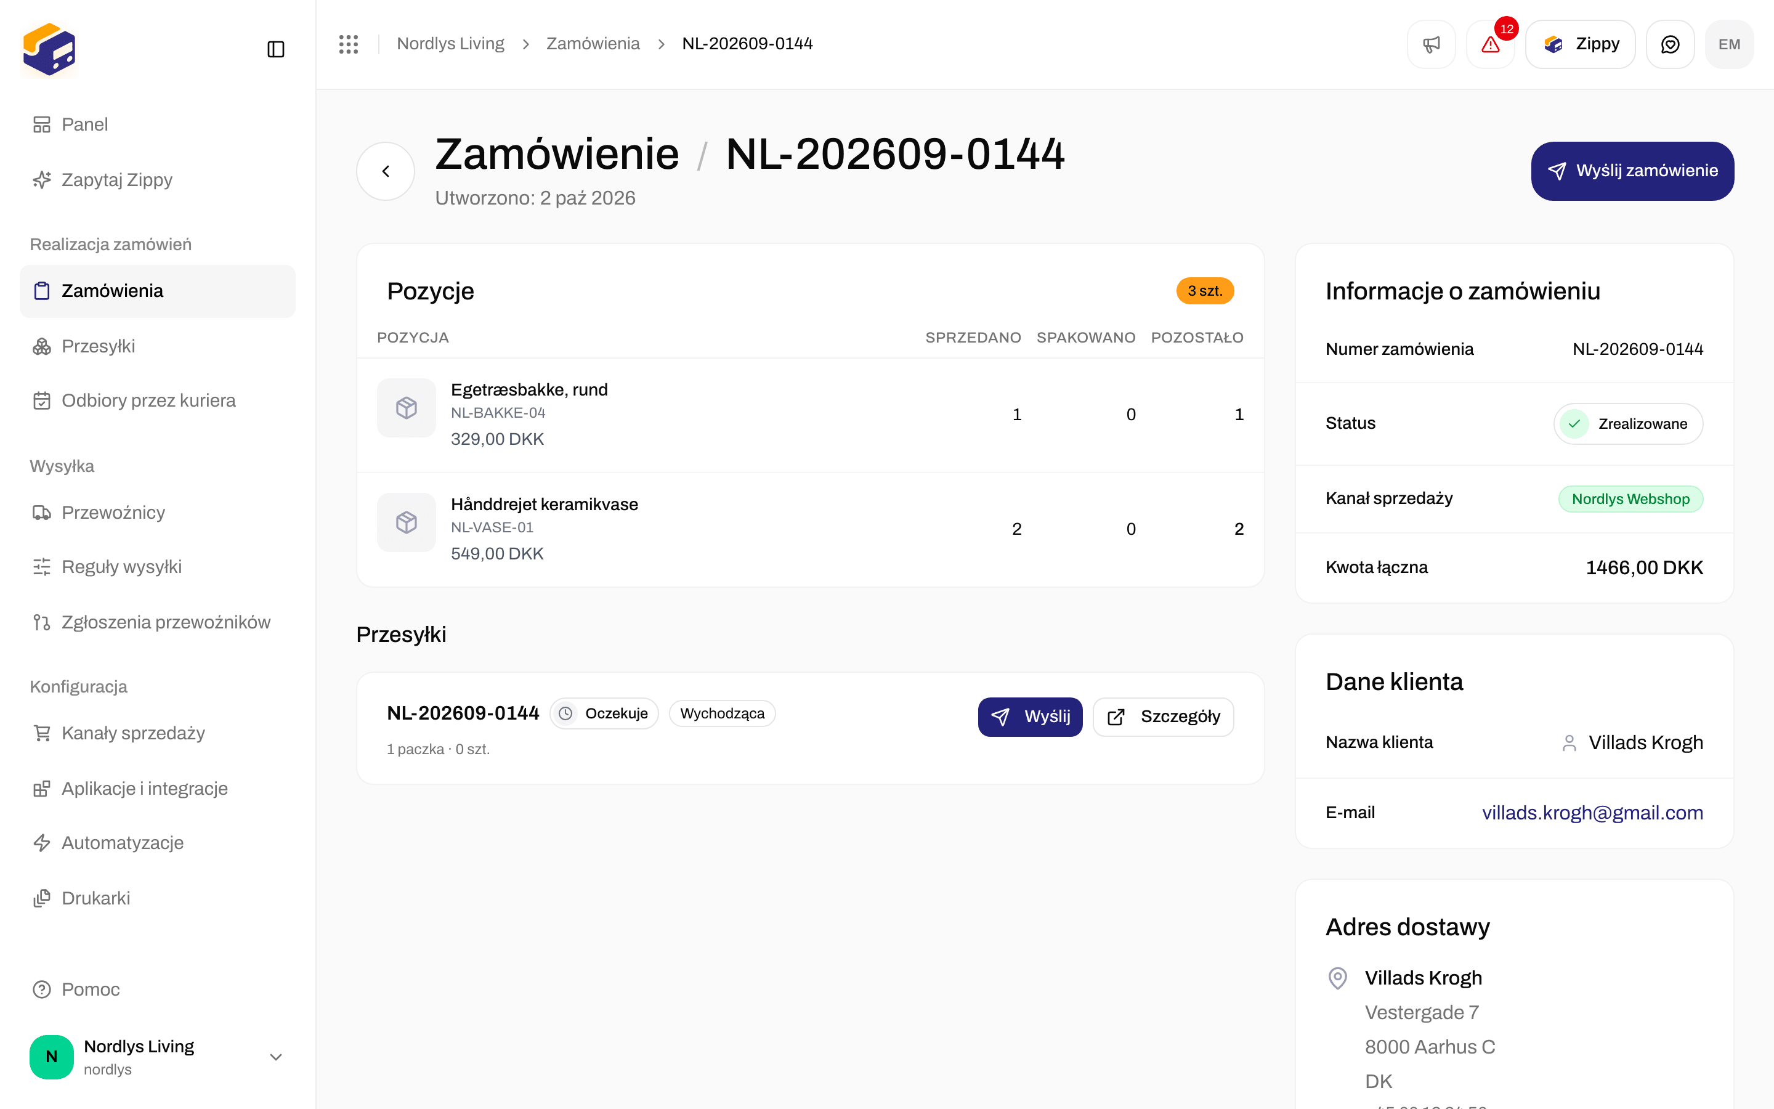Open Przesyłki in the sidebar

158,346
